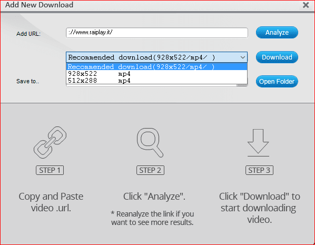Click the Save to.. label
The image size is (315, 245).
coord(28,81)
